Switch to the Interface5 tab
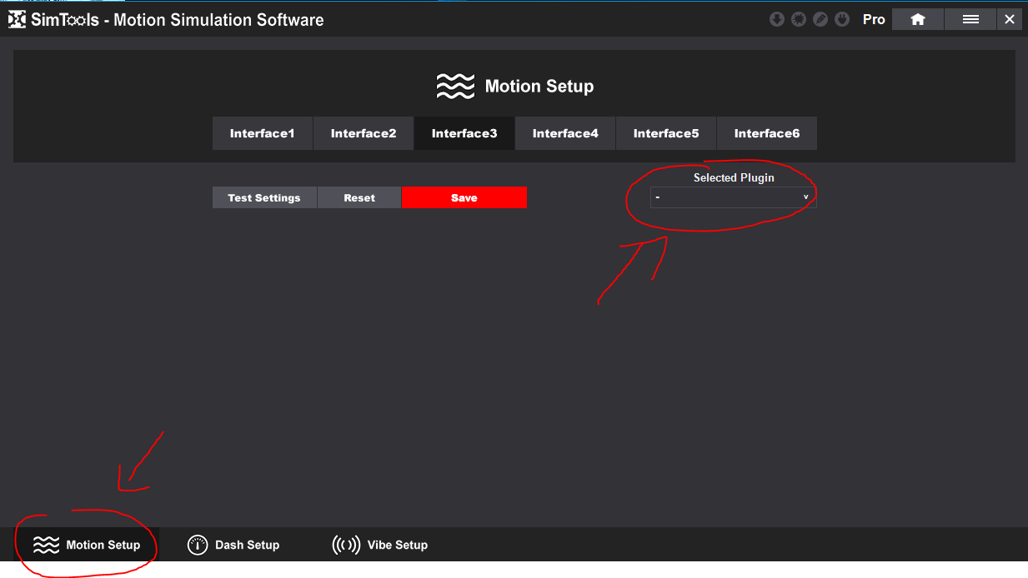1028x578 pixels. coord(666,133)
